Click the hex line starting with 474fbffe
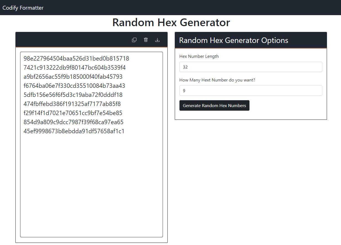Screen dimensions: 341x245 point(72,104)
